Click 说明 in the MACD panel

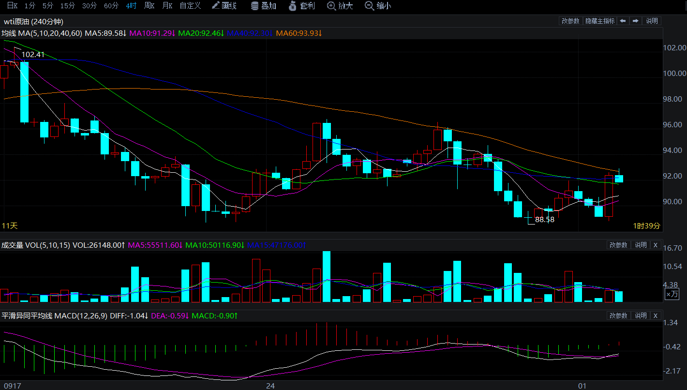pos(641,315)
